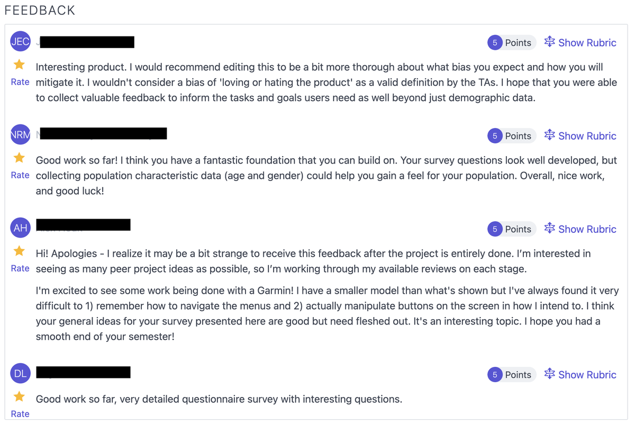The image size is (635, 424).
Task: Click the 5 Points badge on NRM's review
Action: tap(511, 136)
